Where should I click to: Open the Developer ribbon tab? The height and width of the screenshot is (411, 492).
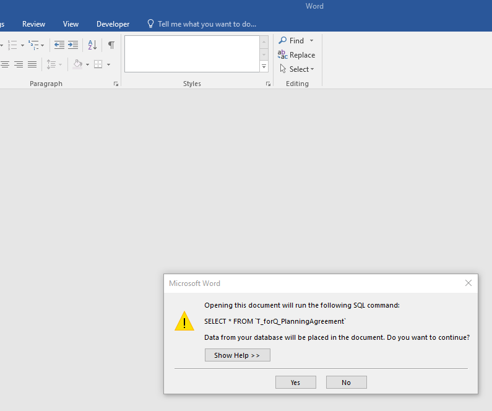coord(113,24)
